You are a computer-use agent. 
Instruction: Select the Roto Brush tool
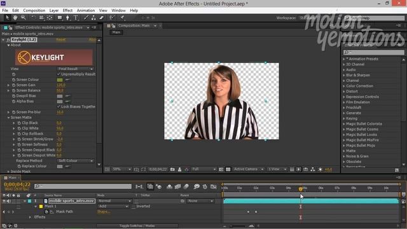112,18
